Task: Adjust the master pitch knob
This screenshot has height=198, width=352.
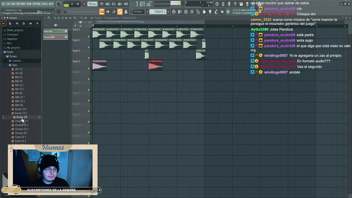Action: click(x=58, y=12)
